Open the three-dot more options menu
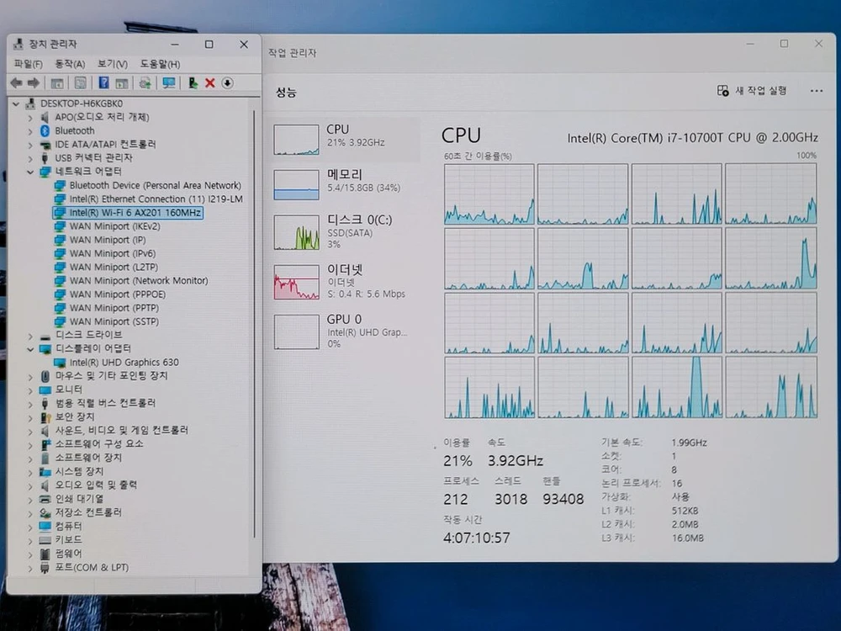This screenshot has width=841, height=631. [817, 91]
